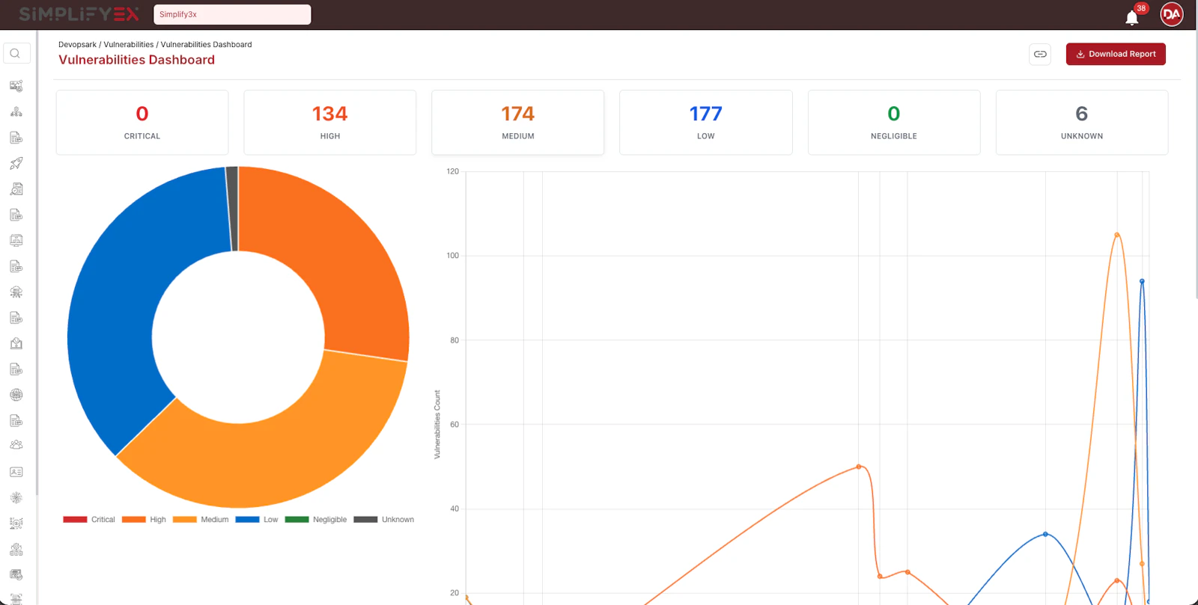Open the organization hierarchy sidebar icon
This screenshot has width=1198, height=605.
16,111
